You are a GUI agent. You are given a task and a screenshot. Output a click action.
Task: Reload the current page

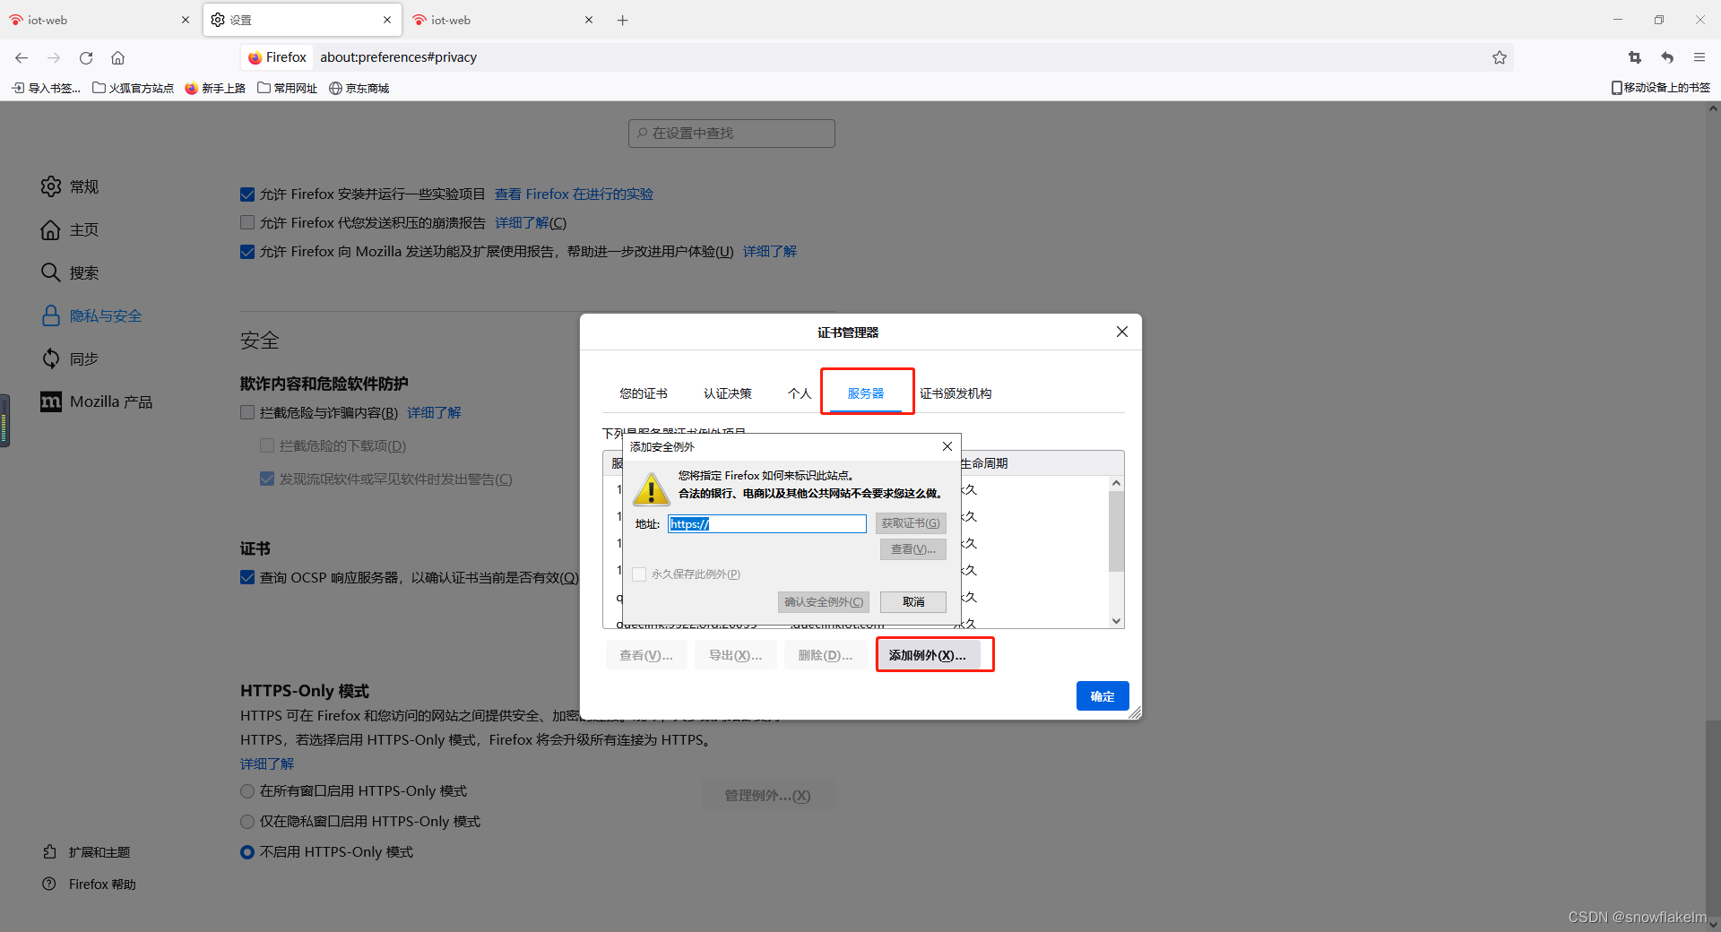(x=85, y=57)
